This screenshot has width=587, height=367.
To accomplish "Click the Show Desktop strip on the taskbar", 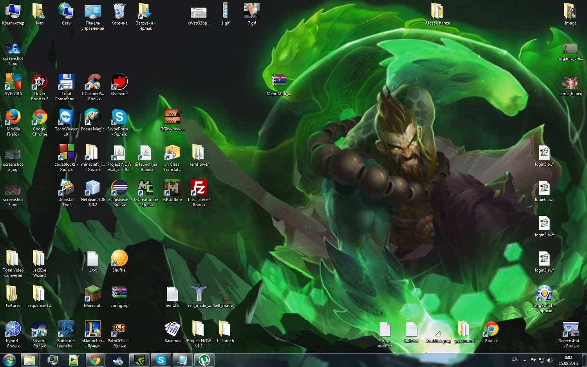I will click(584, 360).
